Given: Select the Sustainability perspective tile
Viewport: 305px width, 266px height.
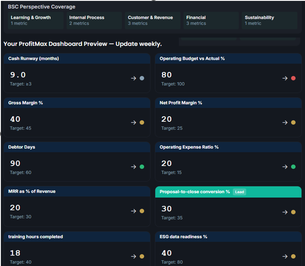Looking at the screenshot, I should point(270,21).
